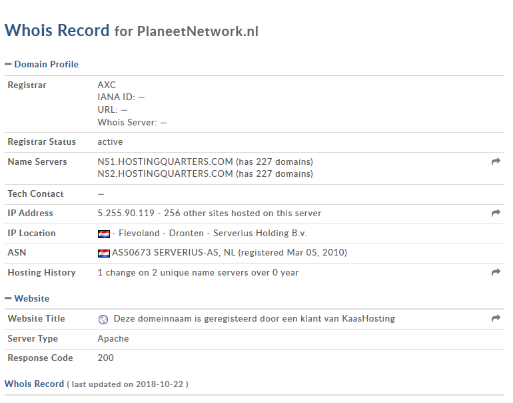Click the Registrar AXC value
The height and width of the screenshot is (403, 513).
pyautogui.click(x=107, y=85)
